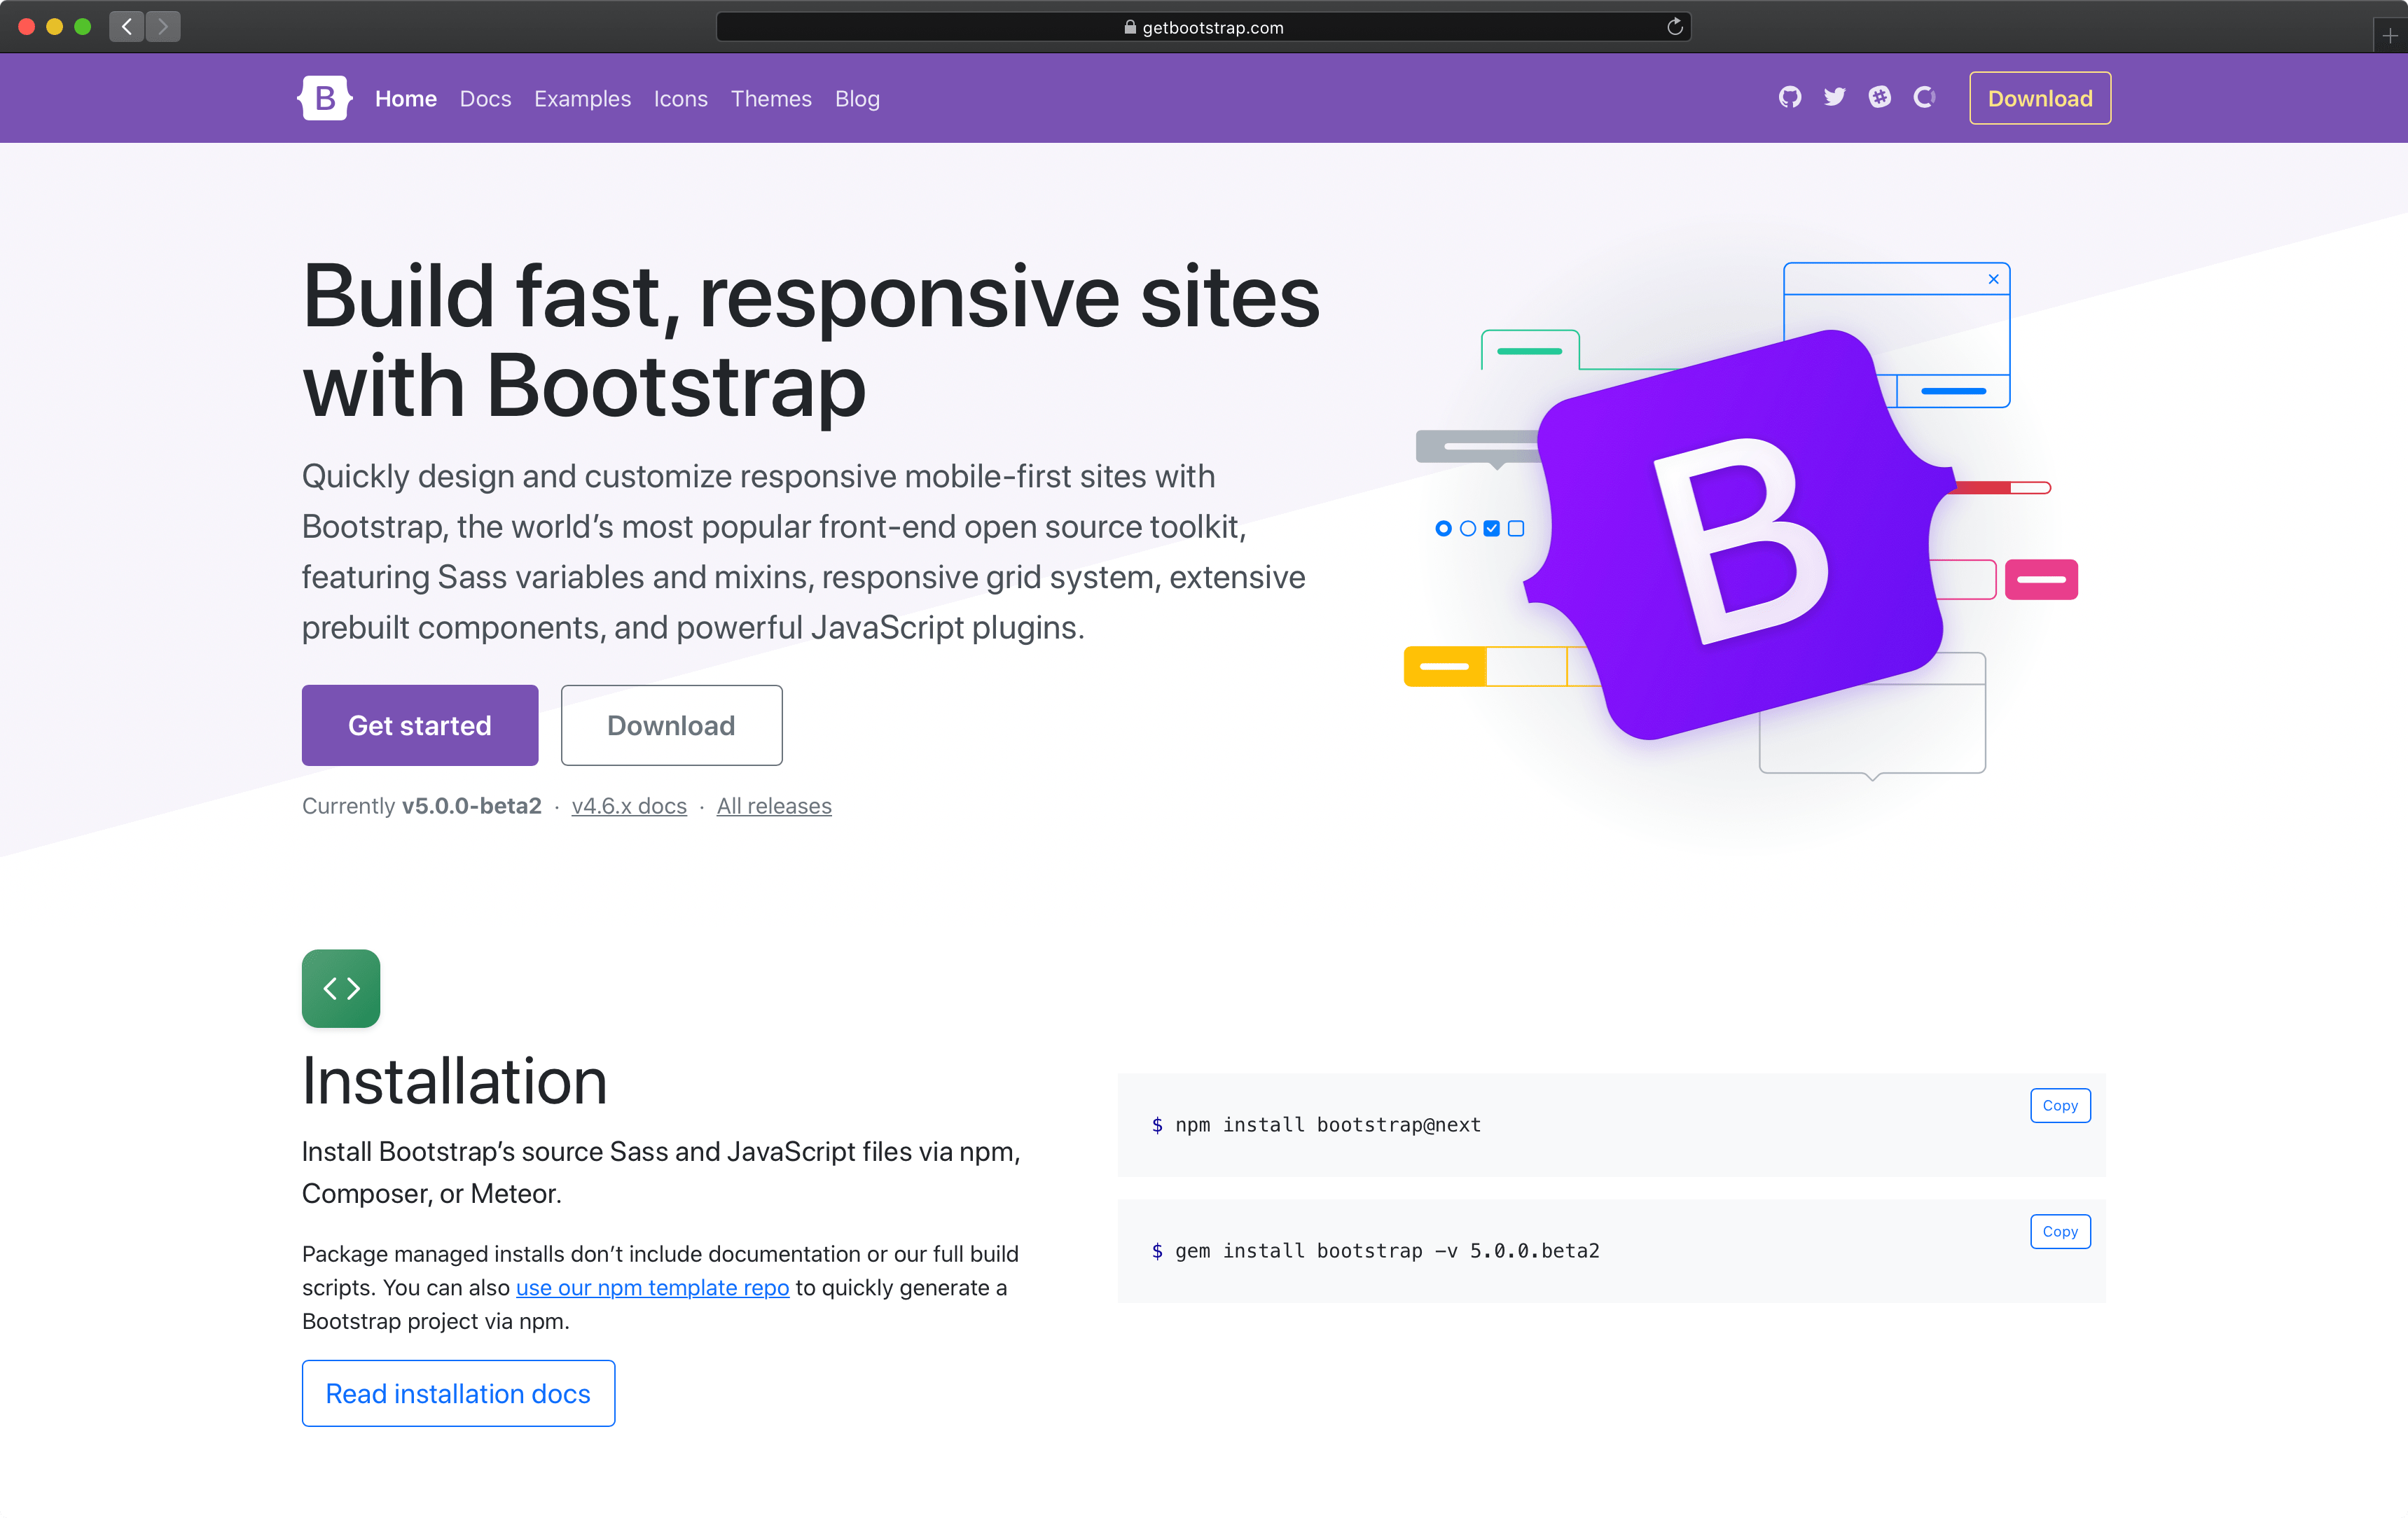The width and height of the screenshot is (2408, 1518).
Task: Click the 'Get started' button
Action: tap(420, 724)
